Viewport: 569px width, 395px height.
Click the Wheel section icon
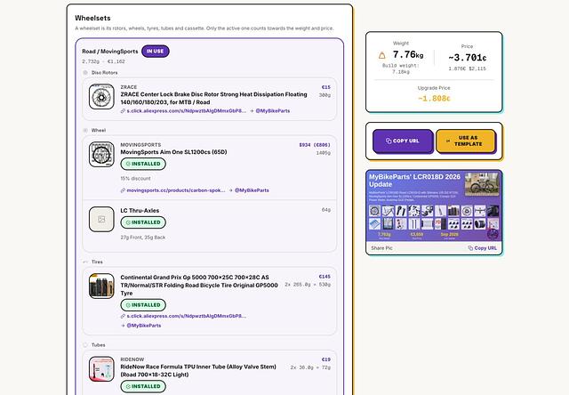(x=85, y=131)
